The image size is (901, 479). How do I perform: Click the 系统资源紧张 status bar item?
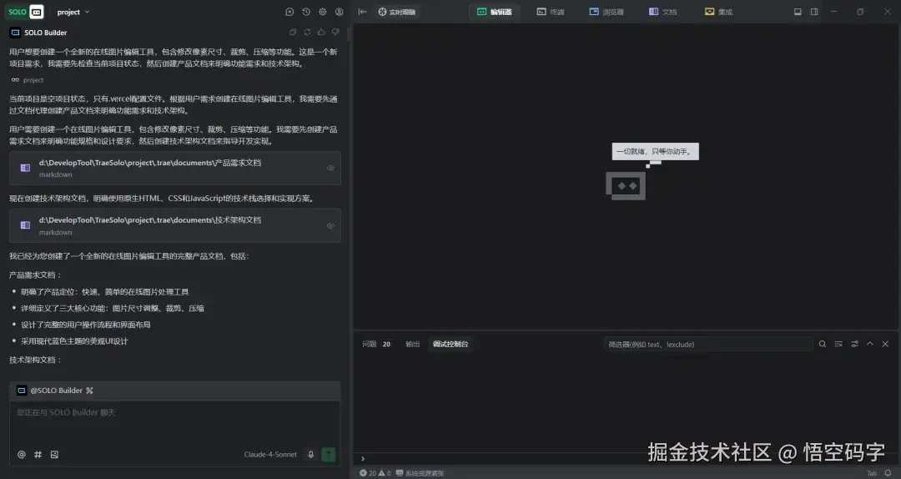[x=420, y=473]
